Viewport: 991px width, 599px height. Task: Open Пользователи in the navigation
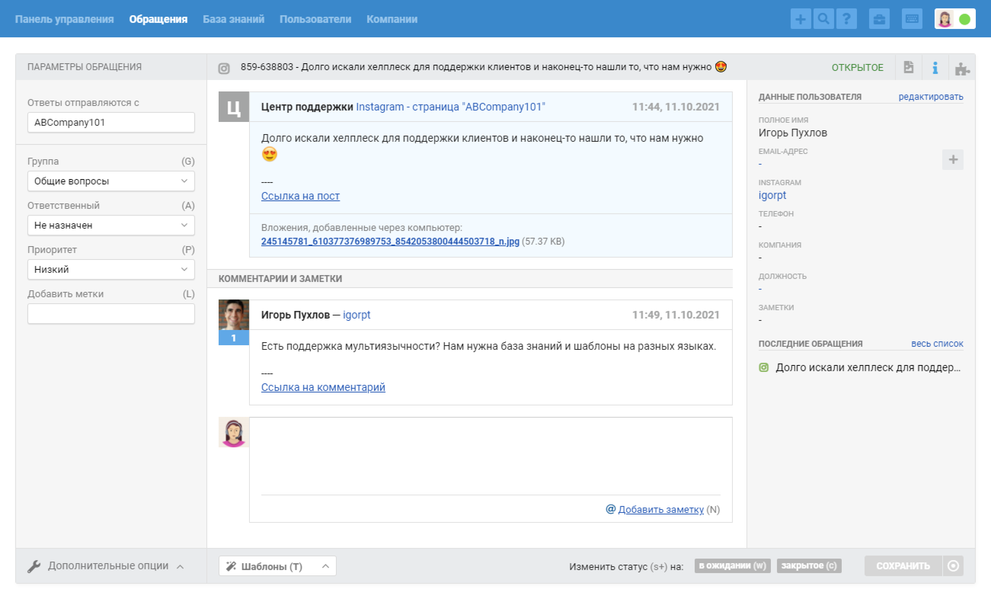click(x=315, y=19)
